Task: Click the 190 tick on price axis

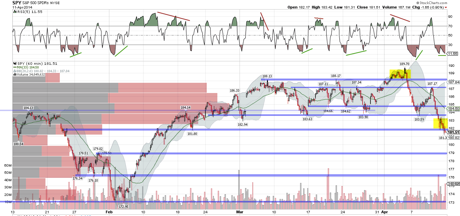Action: point(451,65)
